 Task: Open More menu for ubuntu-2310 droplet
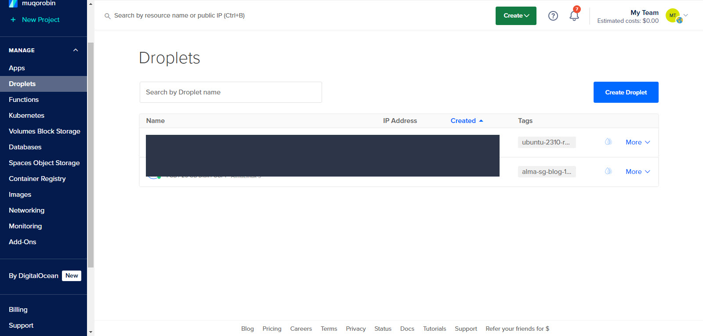(638, 142)
